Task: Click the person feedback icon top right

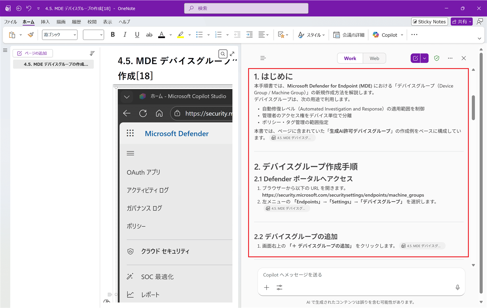Action: 480,22
